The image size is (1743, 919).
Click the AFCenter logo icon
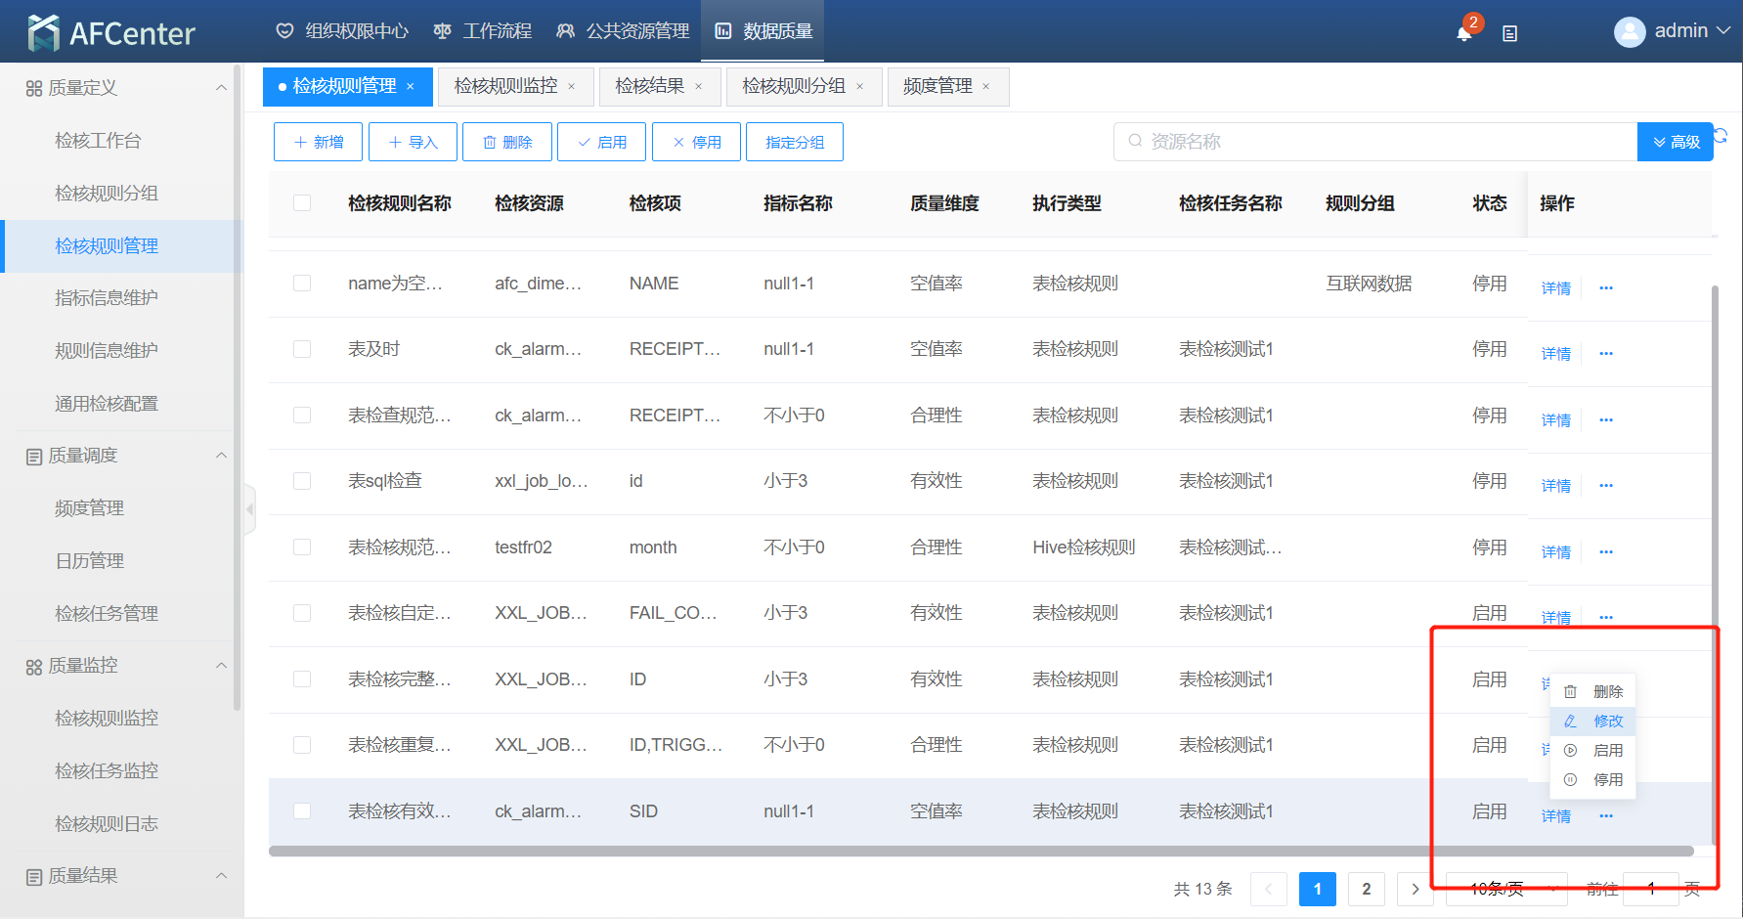tap(43, 33)
